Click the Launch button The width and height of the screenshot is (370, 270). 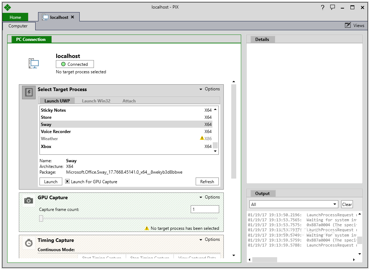click(x=51, y=181)
